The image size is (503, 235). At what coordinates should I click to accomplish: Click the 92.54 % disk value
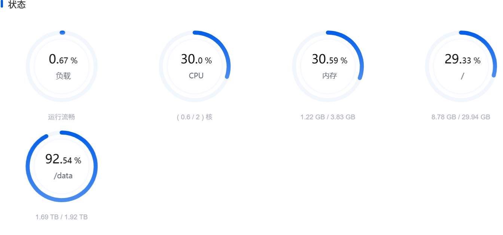pyautogui.click(x=63, y=160)
